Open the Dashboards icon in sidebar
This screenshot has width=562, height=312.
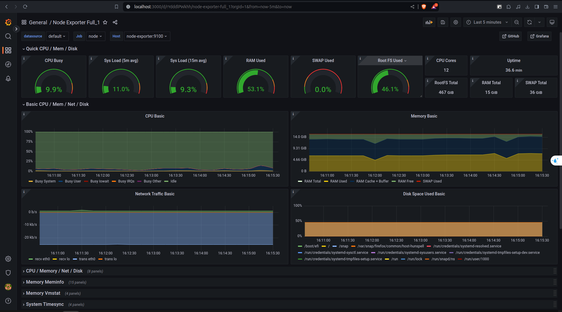pyautogui.click(x=8, y=50)
